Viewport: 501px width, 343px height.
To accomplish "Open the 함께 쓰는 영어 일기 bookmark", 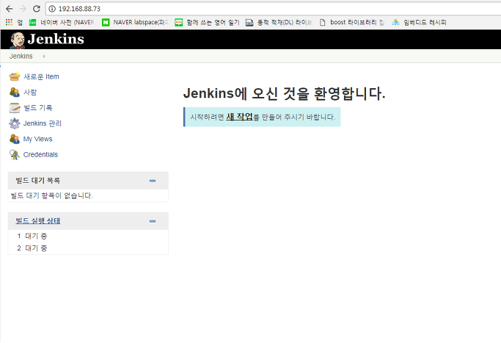I will point(208,22).
